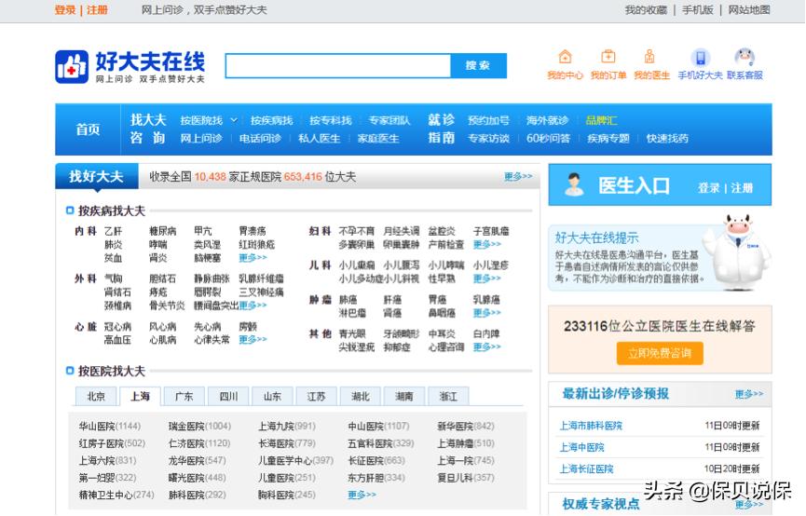Open 品牌汇 in the navigation
Viewport: 806px width, 516px height.
[x=601, y=120]
